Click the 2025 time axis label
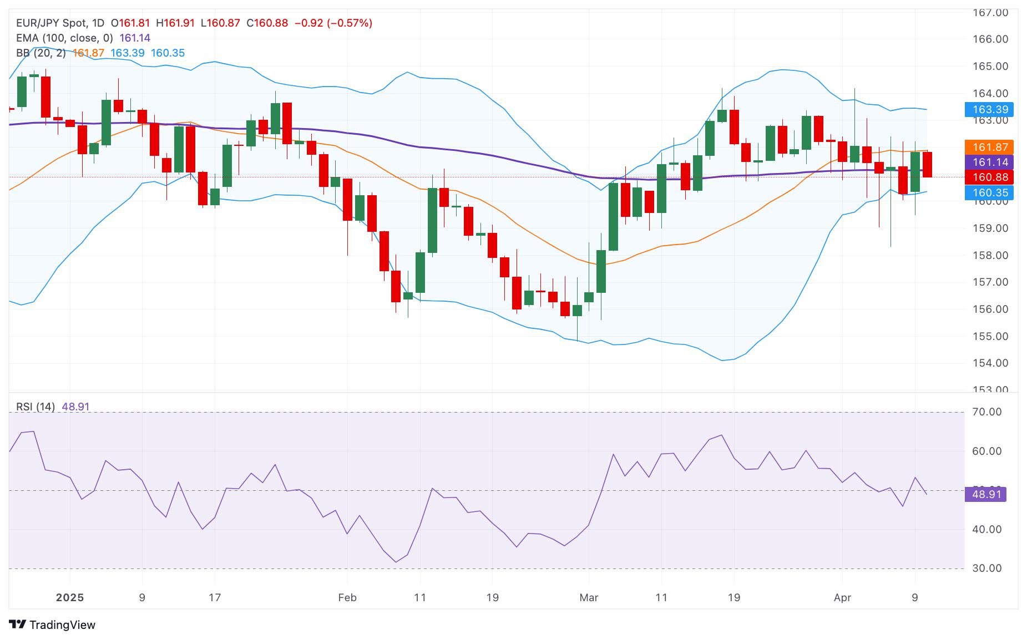Viewport: 1027px width, 640px height. point(70,597)
